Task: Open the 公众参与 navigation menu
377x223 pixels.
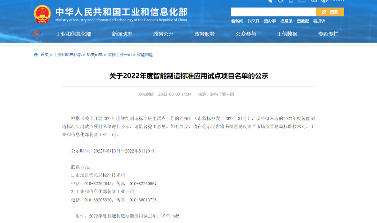Action: pos(246,34)
